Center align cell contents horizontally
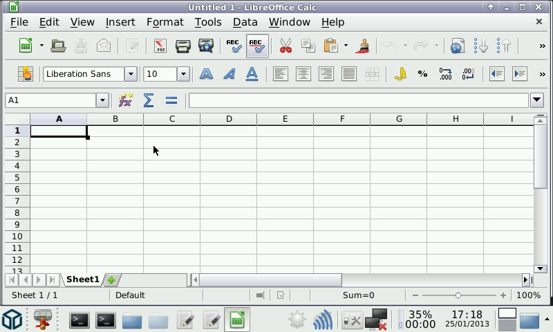 click(303, 74)
